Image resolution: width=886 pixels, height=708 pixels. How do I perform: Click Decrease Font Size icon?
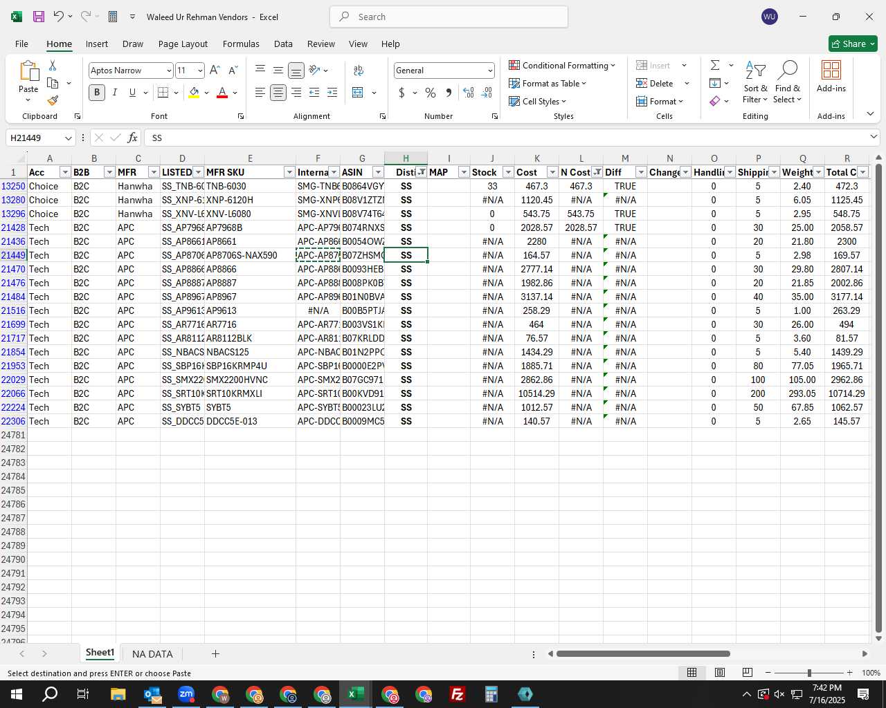[233, 71]
